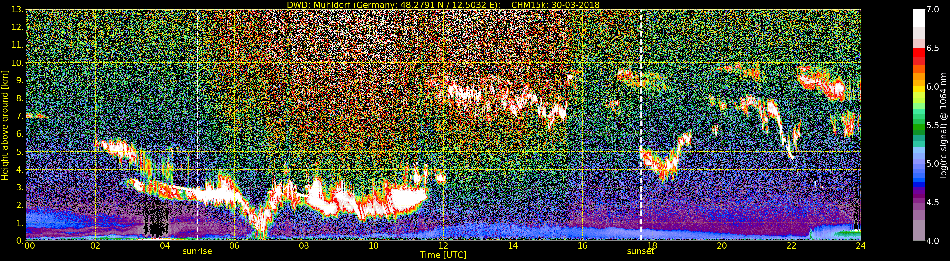
Task: Select the "Height above ground [km]" axis label
Action: tap(5, 125)
